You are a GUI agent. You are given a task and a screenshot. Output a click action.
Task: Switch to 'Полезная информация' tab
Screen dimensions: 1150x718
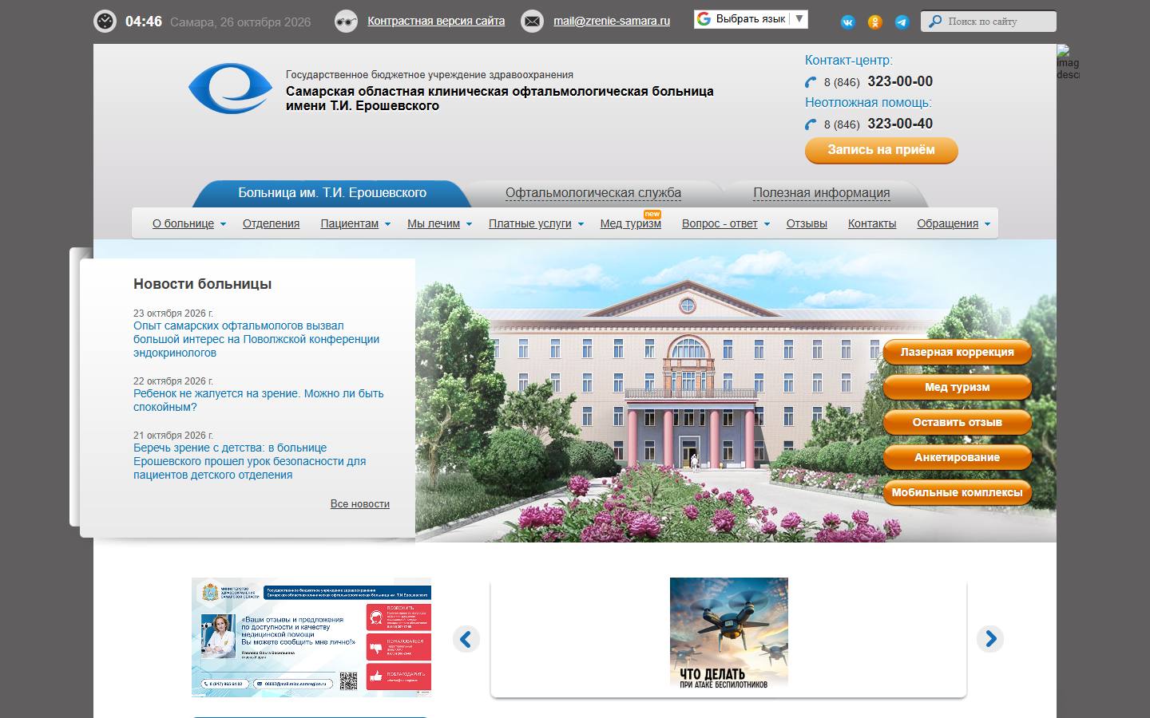pos(822,193)
